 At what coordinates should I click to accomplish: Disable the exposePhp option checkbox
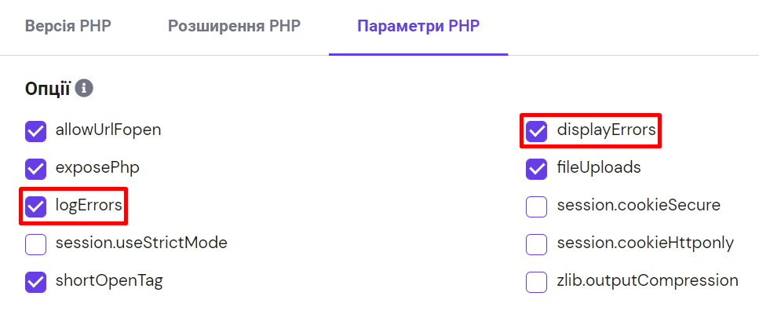tap(36, 169)
